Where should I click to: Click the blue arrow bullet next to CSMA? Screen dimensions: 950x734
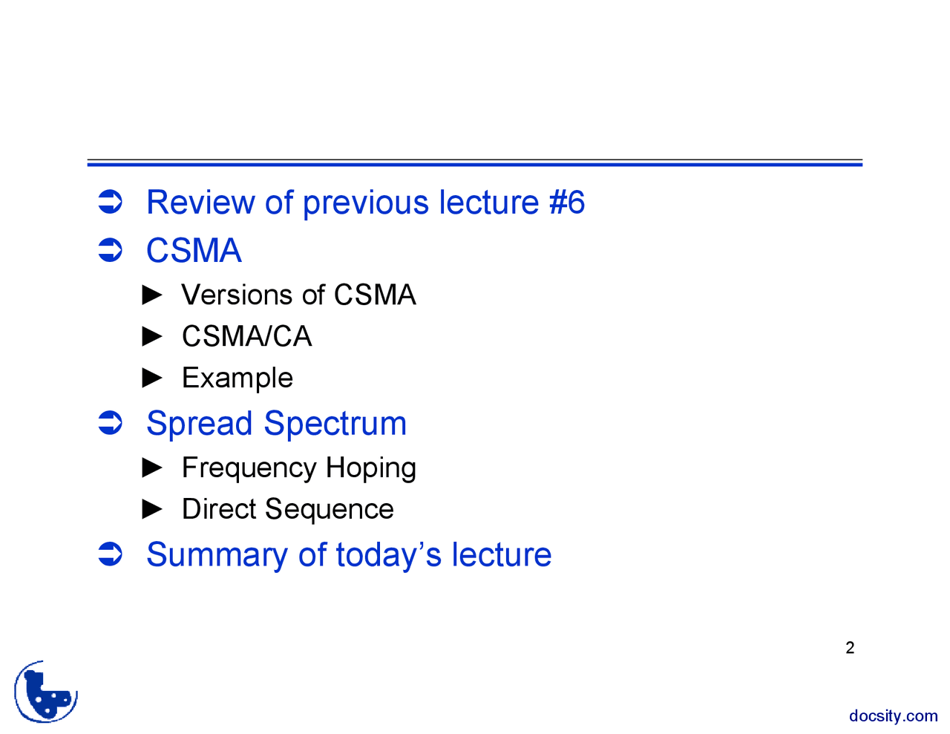(x=111, y=251)
